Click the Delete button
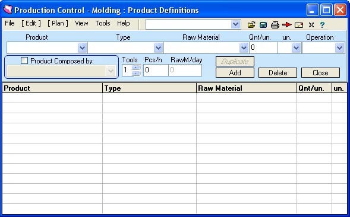Image resolution: width=350 pixels, height=217 pixels. (x=278, y=73)
